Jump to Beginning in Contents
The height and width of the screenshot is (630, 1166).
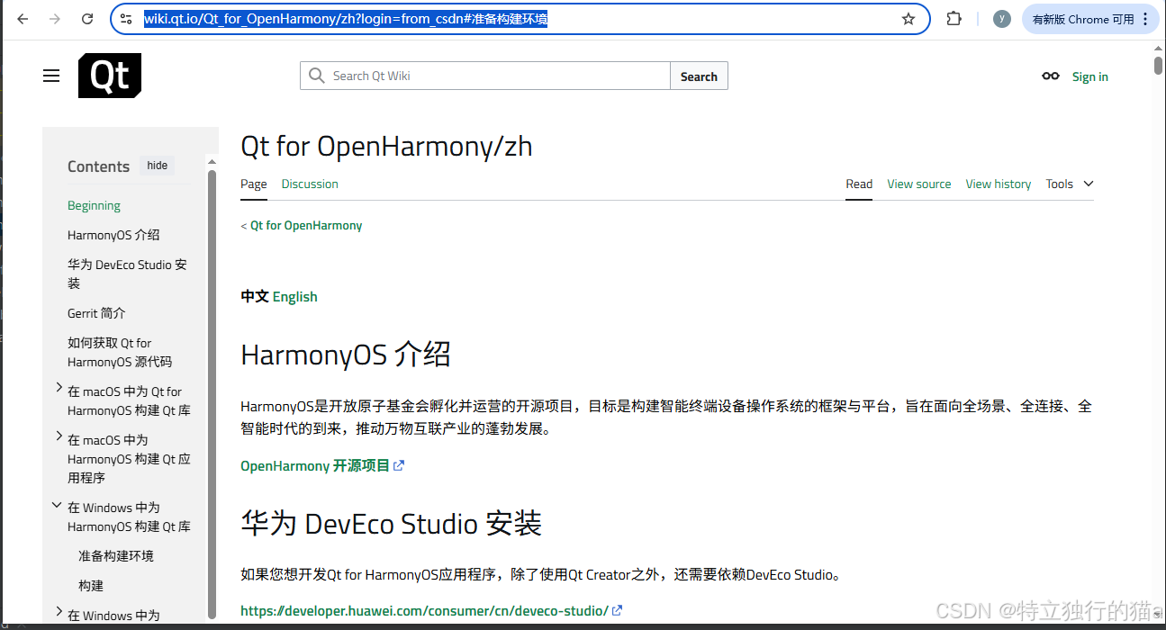point(94,205)
